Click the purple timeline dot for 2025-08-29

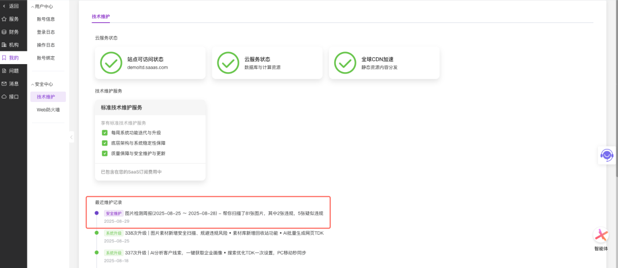pos(97,213)
